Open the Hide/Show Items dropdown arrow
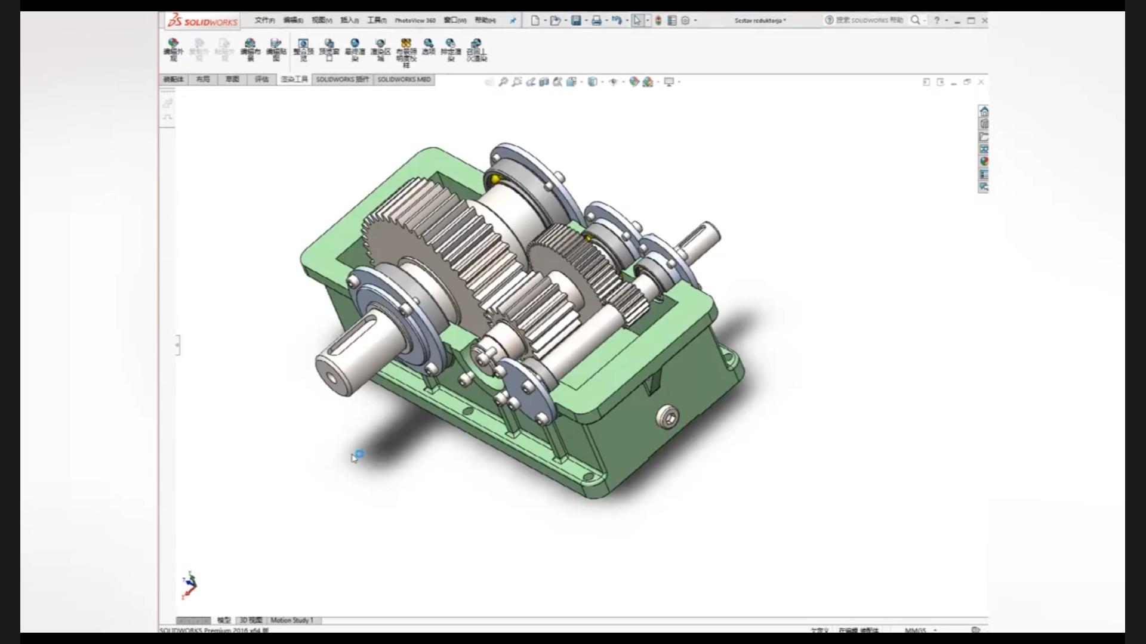 623,82
